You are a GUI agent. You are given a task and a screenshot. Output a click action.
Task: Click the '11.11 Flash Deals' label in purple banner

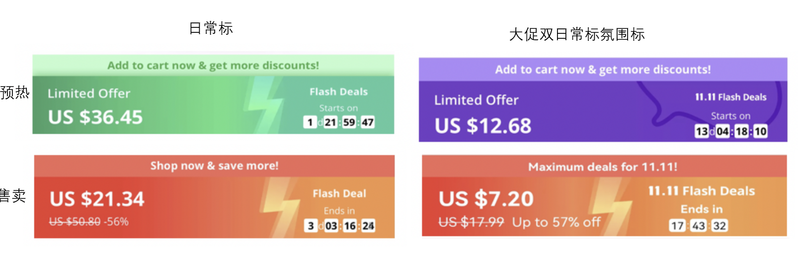[730, 97]
